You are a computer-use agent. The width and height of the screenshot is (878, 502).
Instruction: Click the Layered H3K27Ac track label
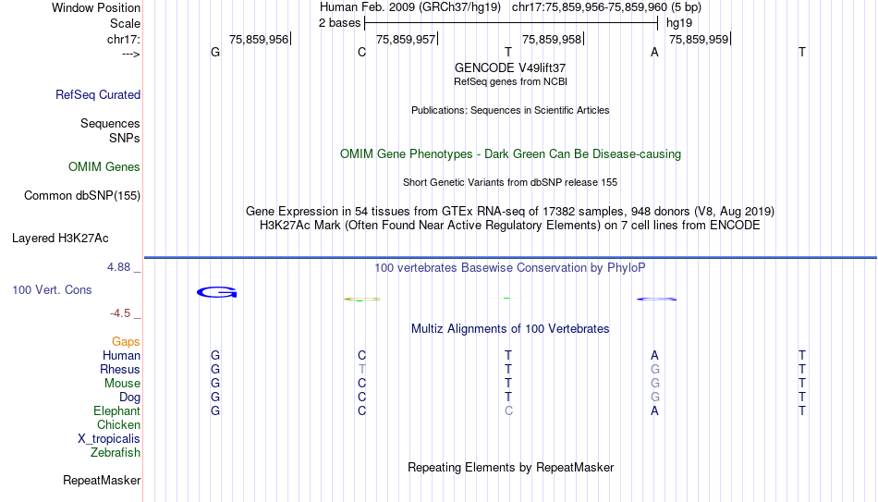click(60, 239)
